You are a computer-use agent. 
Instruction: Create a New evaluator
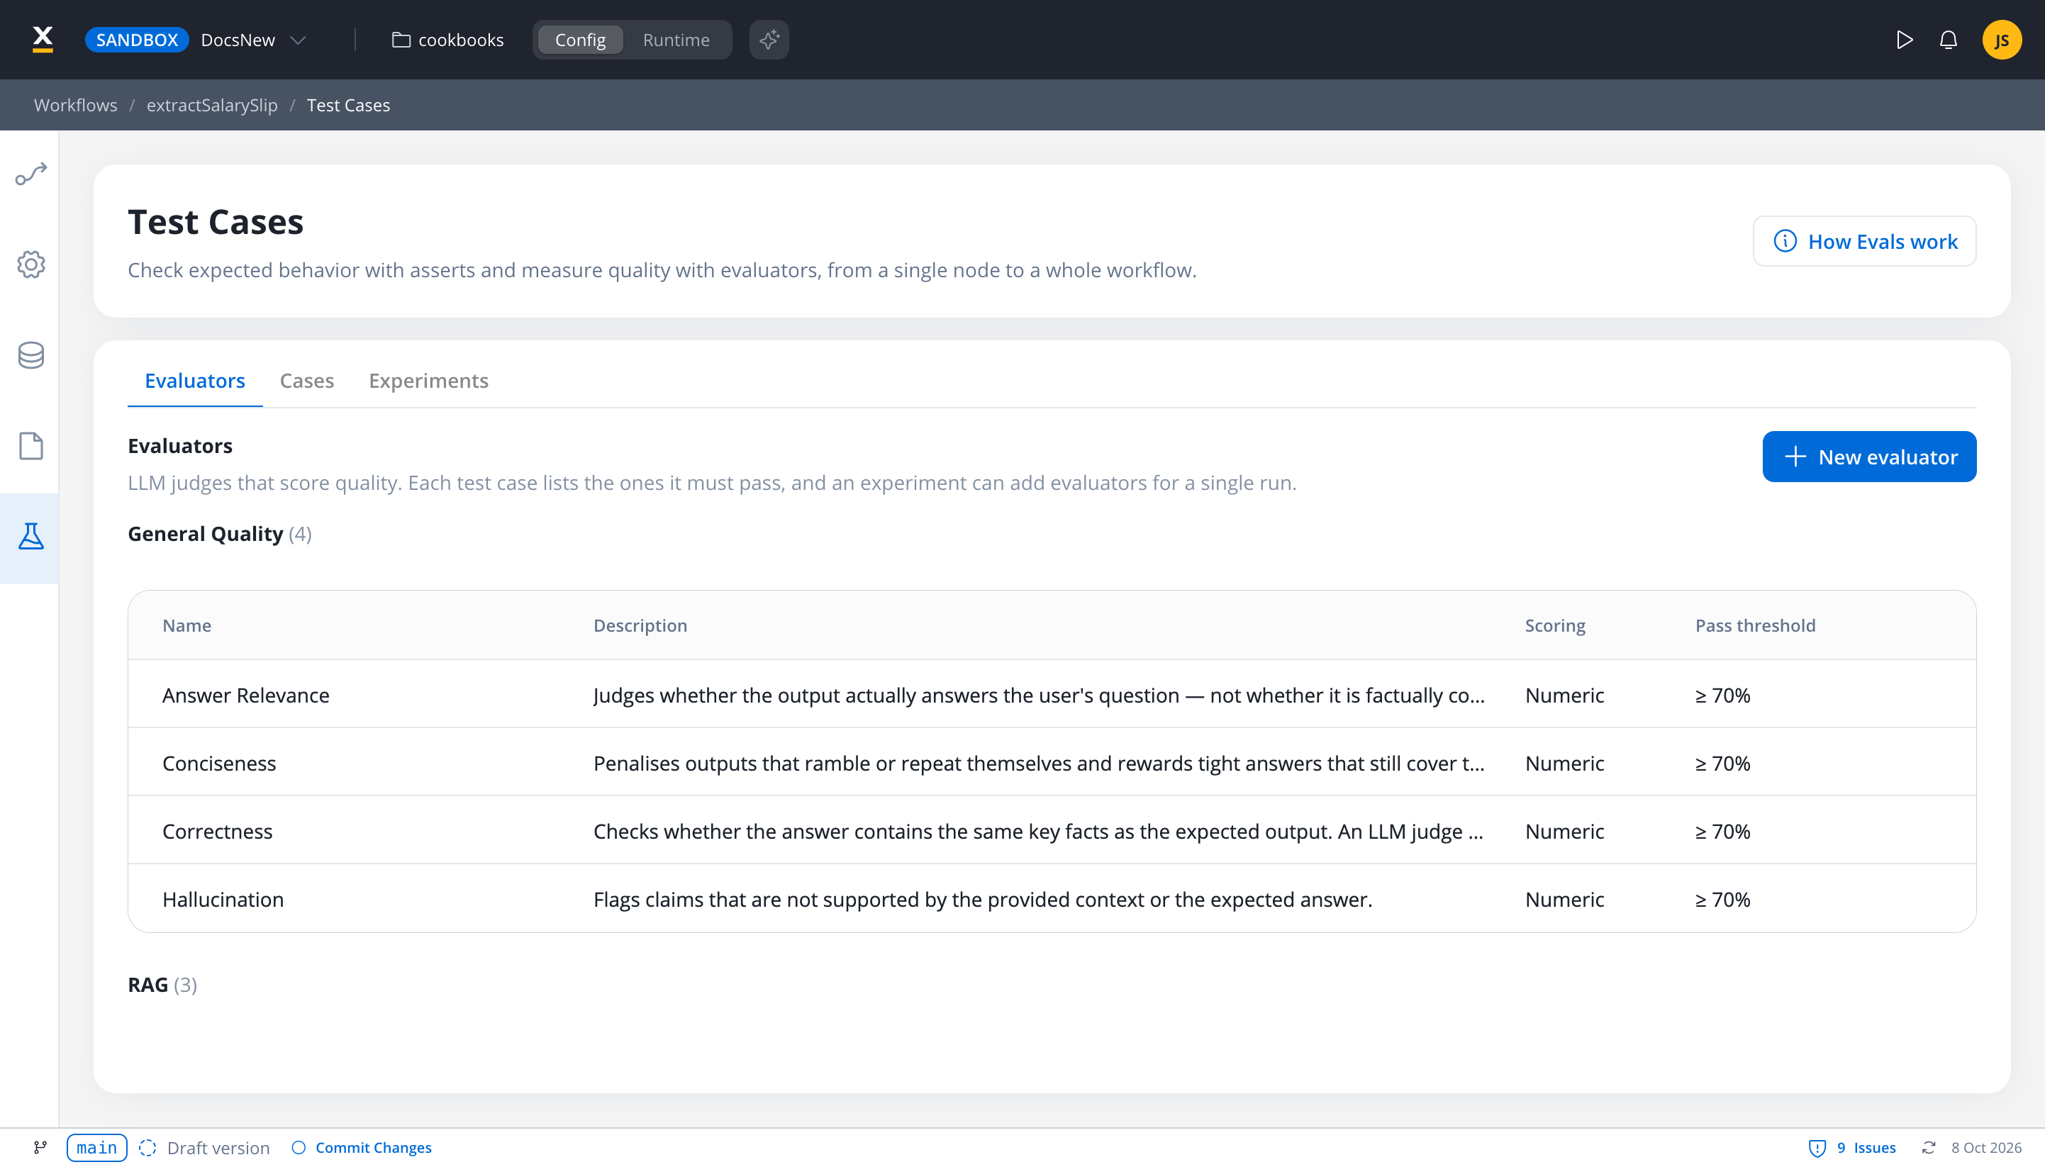[x=1868, y=457]
